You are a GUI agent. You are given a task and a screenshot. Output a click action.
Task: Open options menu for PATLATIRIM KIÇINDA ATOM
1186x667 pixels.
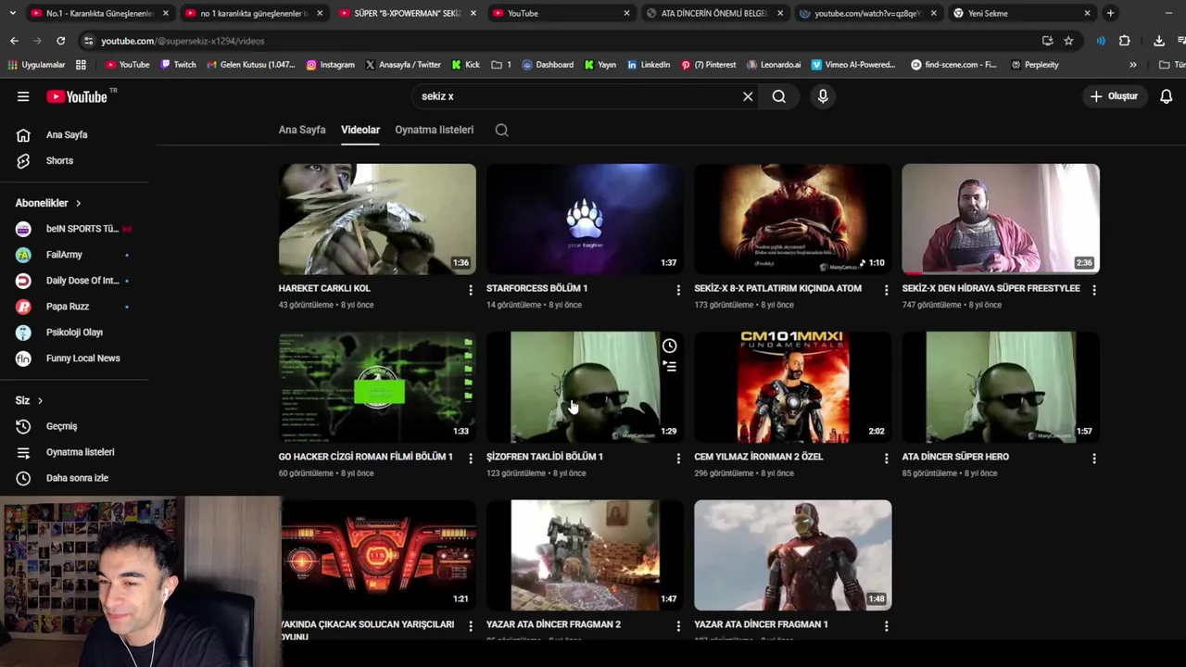click(886, 290)
